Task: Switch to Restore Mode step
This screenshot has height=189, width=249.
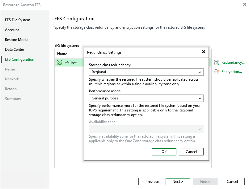Action: point(16,40)
